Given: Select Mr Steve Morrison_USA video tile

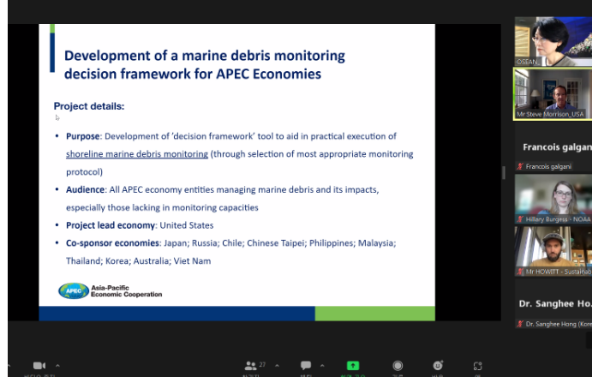Looking at the screenshot, I should tap(553, 94).
